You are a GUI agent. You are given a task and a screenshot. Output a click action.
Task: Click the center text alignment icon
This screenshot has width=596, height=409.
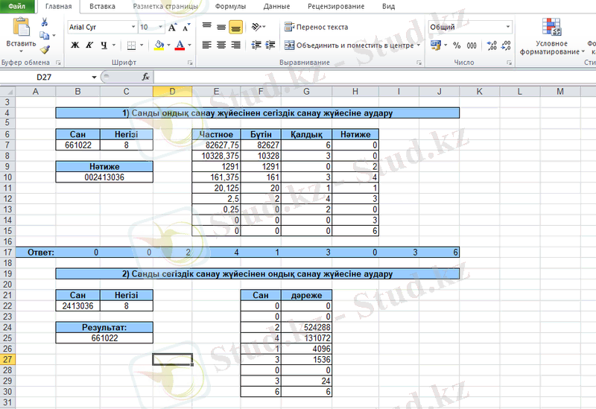click(221, 45)
